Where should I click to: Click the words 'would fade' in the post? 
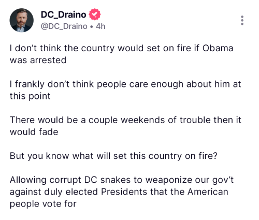(34, 132)
